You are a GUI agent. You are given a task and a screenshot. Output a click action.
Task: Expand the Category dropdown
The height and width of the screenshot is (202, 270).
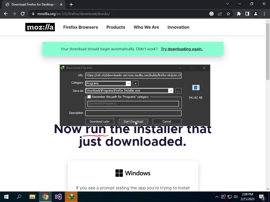[x=128, y=83]
